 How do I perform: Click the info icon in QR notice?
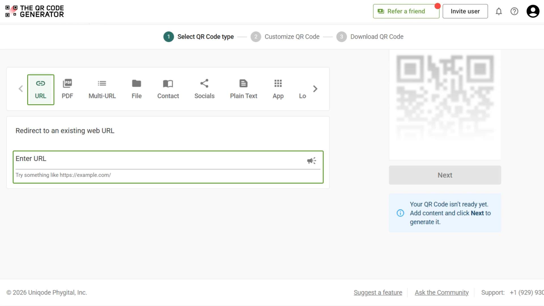[400, 213]
